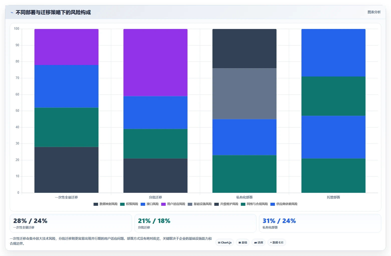Click the 表格 tag
This screenshot has width=391, height=256.
tap(243, 242)
